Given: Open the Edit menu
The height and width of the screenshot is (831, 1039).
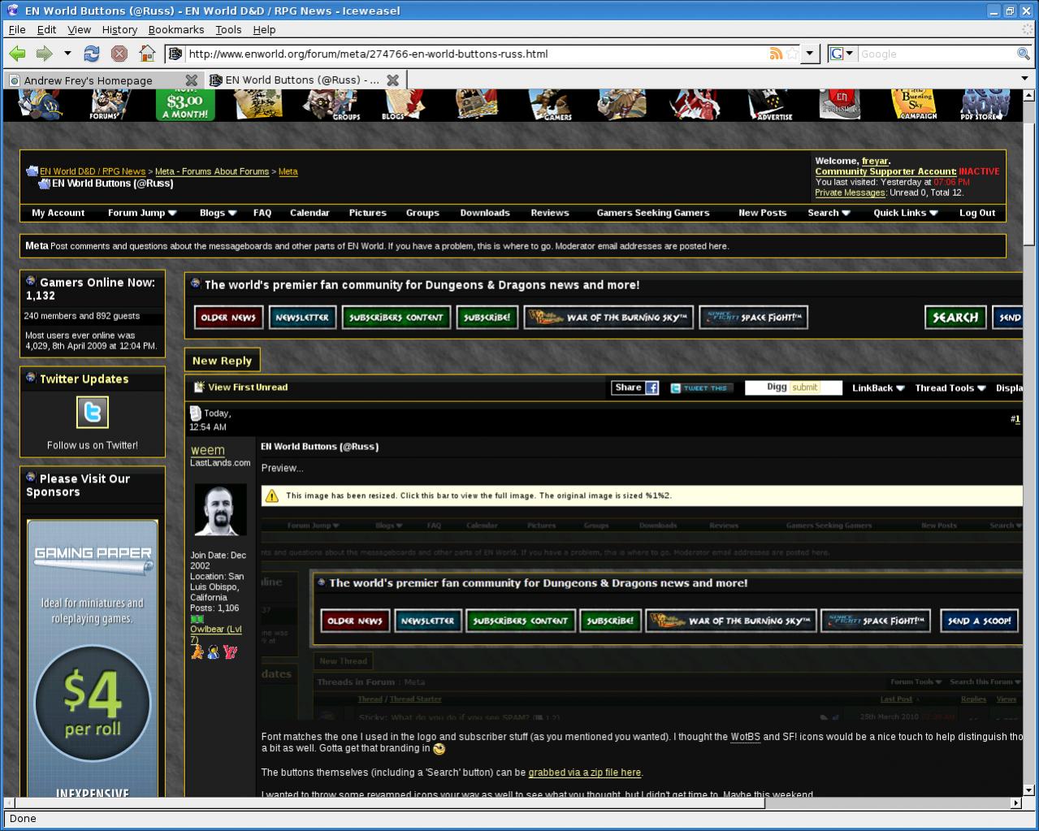Looking at the screenshot, I should point(47,29).
